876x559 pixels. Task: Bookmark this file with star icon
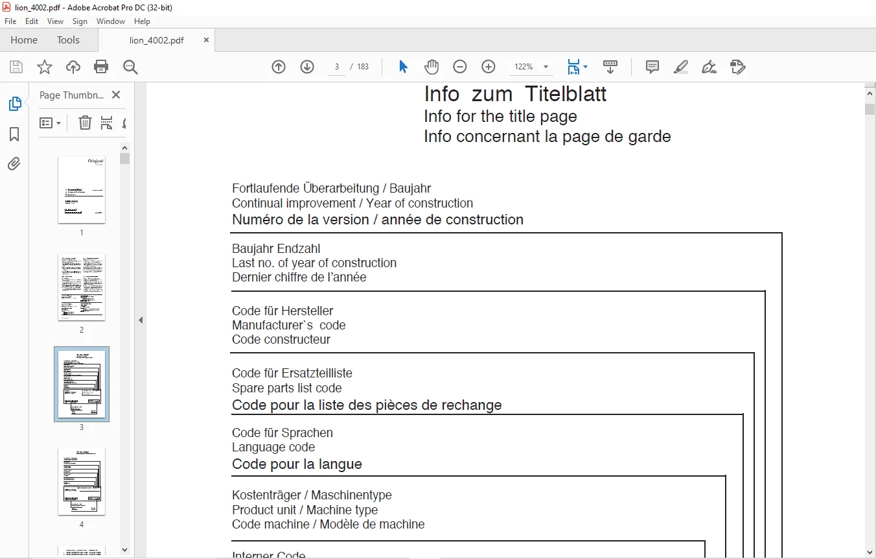(x=44, y=67)
